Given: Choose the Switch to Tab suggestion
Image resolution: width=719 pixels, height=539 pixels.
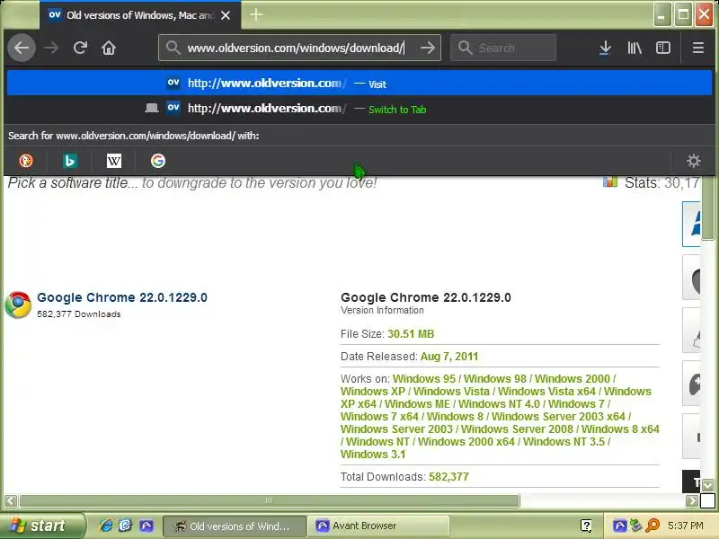Looking at the screenshot, I should pyautogui.click(x=359, y=109).
